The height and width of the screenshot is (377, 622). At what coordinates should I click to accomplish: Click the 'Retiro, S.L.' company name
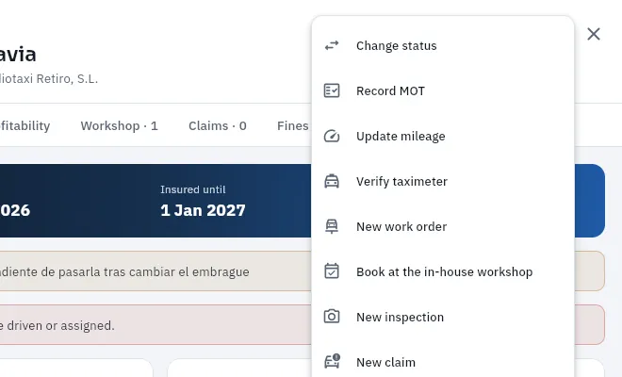67,78
